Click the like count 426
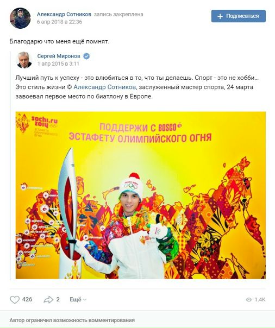The width and height of the screenshot is (275, 328). click(x=27, y=299)
